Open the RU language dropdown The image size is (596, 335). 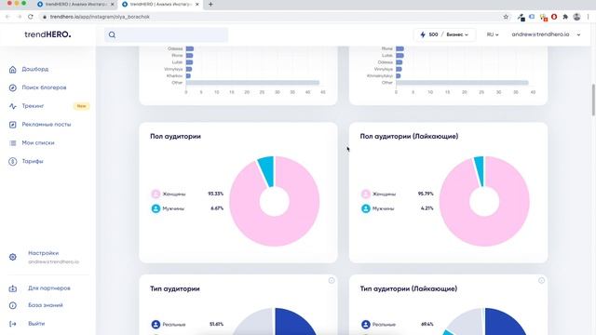coord(493,34)
